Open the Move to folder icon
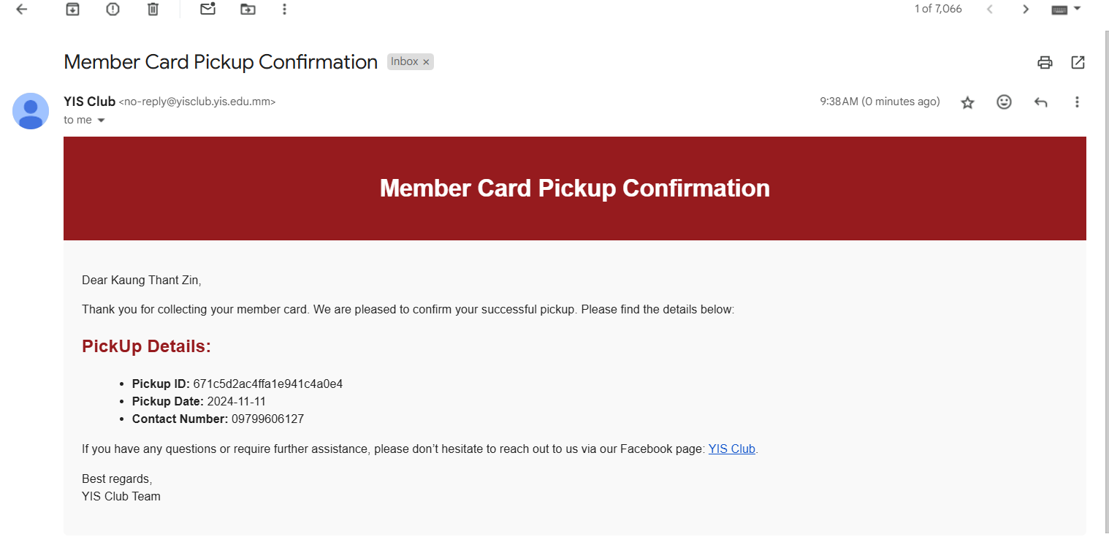This screenshot has height=545, width=1109. [x=248, y=9]
